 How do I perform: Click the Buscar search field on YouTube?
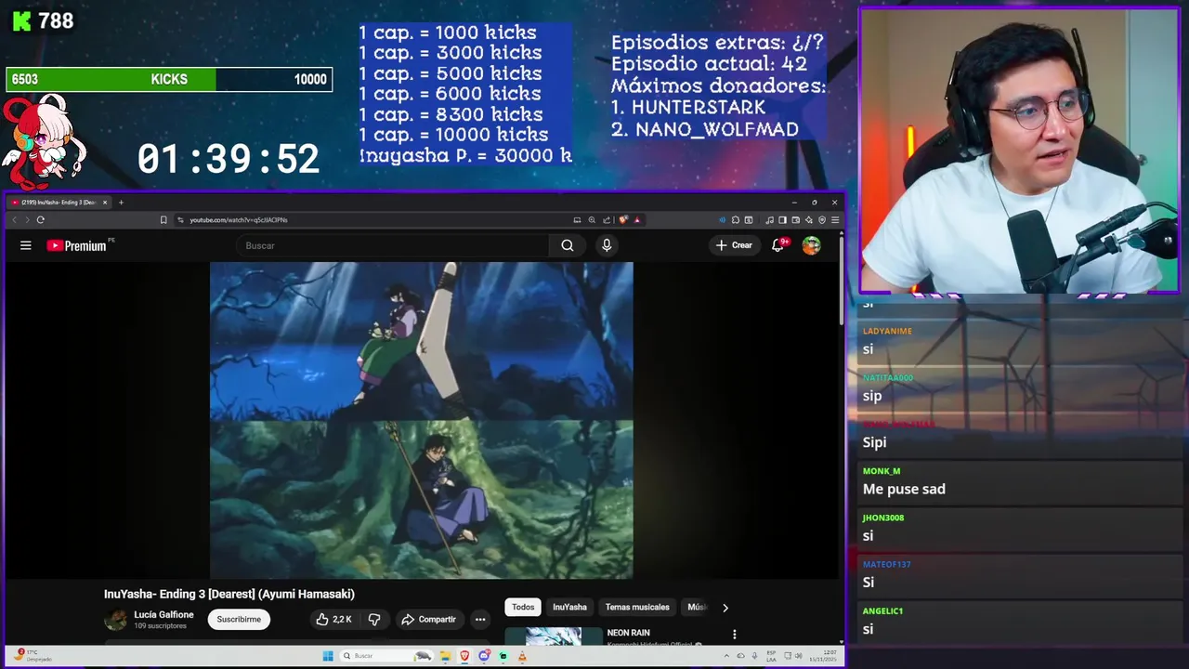click(393, 245)
